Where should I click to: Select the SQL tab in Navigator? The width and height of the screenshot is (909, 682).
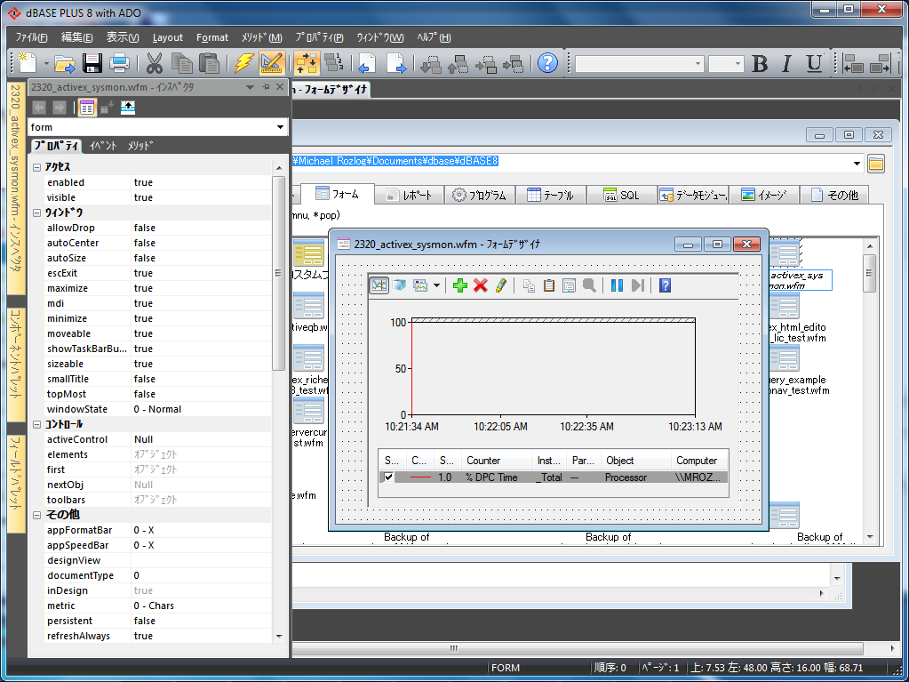click(x=621, y=195)
